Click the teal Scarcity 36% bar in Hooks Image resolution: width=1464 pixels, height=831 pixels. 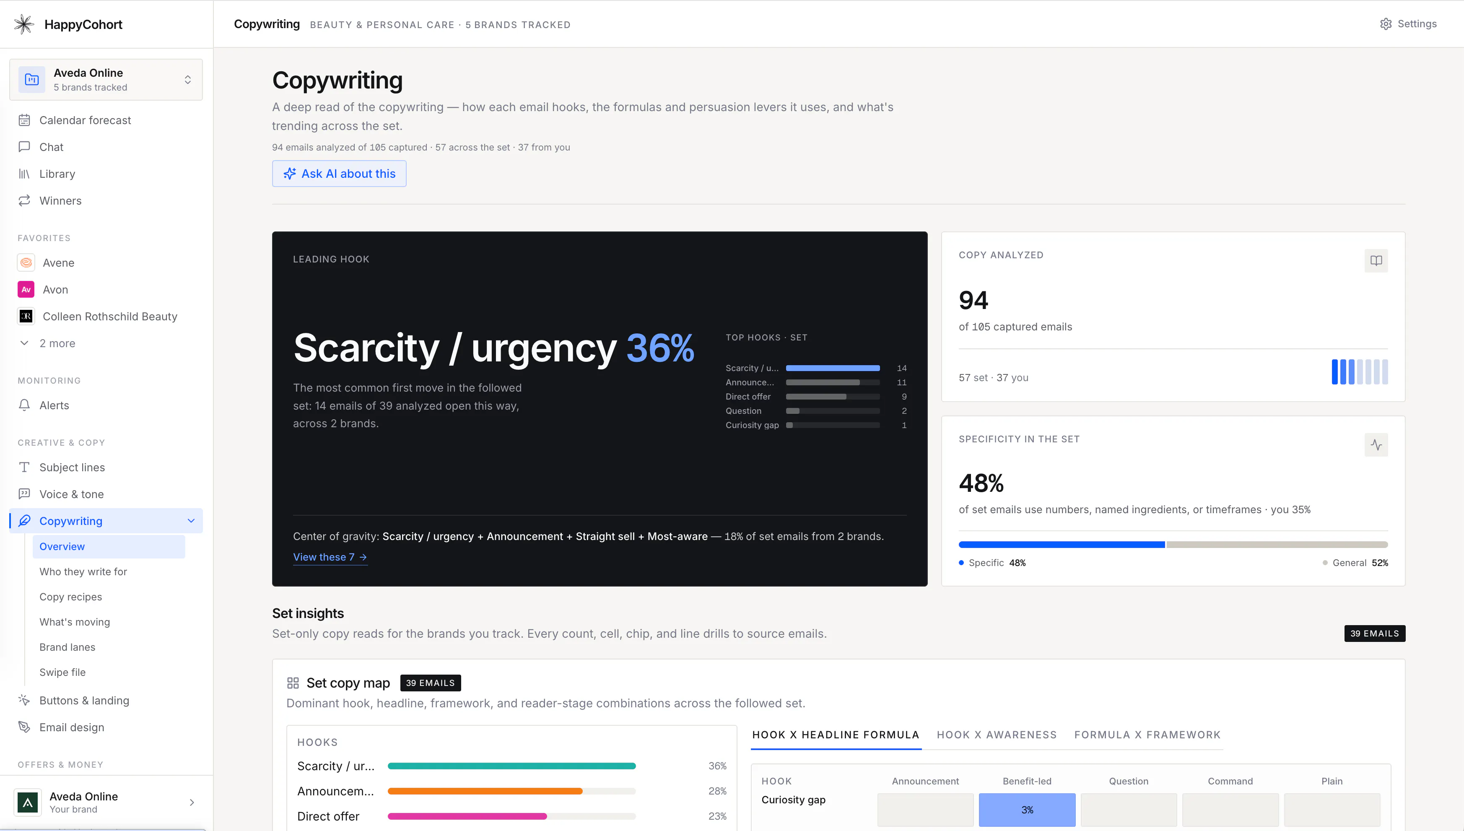click(512, 766)
